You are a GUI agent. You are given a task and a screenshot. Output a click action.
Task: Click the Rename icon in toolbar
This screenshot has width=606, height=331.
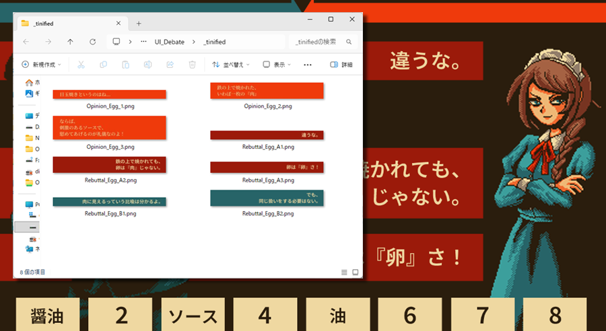147,65
